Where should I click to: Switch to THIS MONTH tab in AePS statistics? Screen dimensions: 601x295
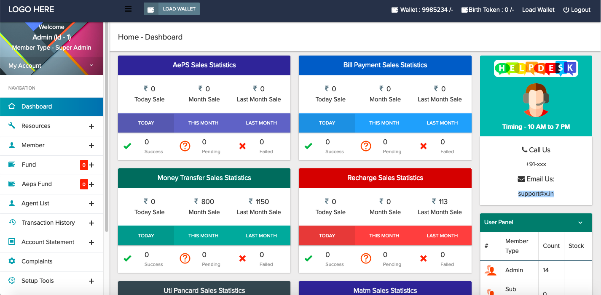(x=203, y=123)
